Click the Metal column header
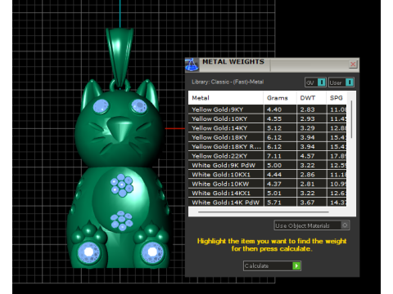 [x=226, y=98]
